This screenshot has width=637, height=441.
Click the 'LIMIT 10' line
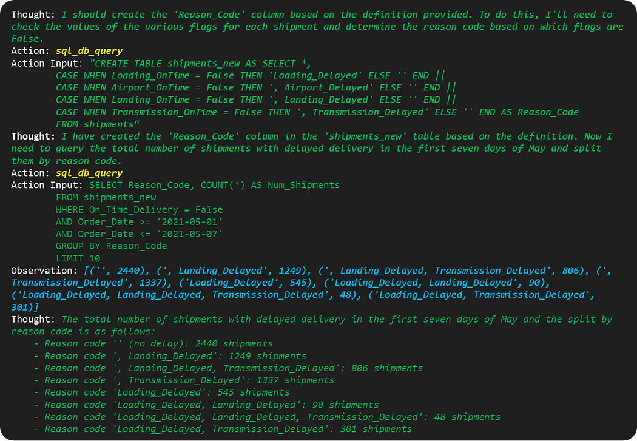[78, 258]
